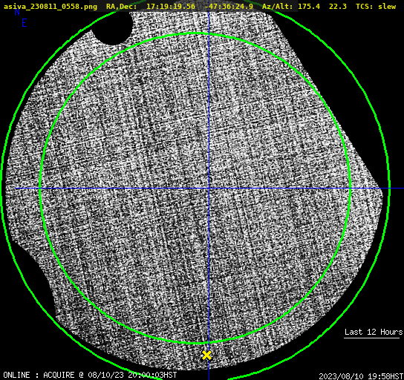
Task: Click the yellow X telescope pointing marker
Action: [x=206, y=355]
